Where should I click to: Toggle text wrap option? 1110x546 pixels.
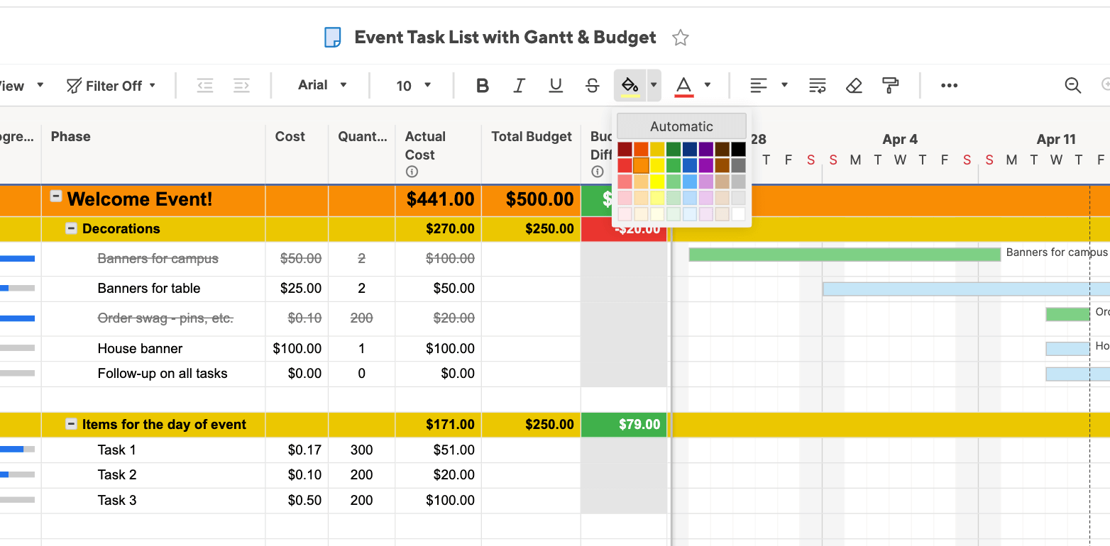[817, 86]
